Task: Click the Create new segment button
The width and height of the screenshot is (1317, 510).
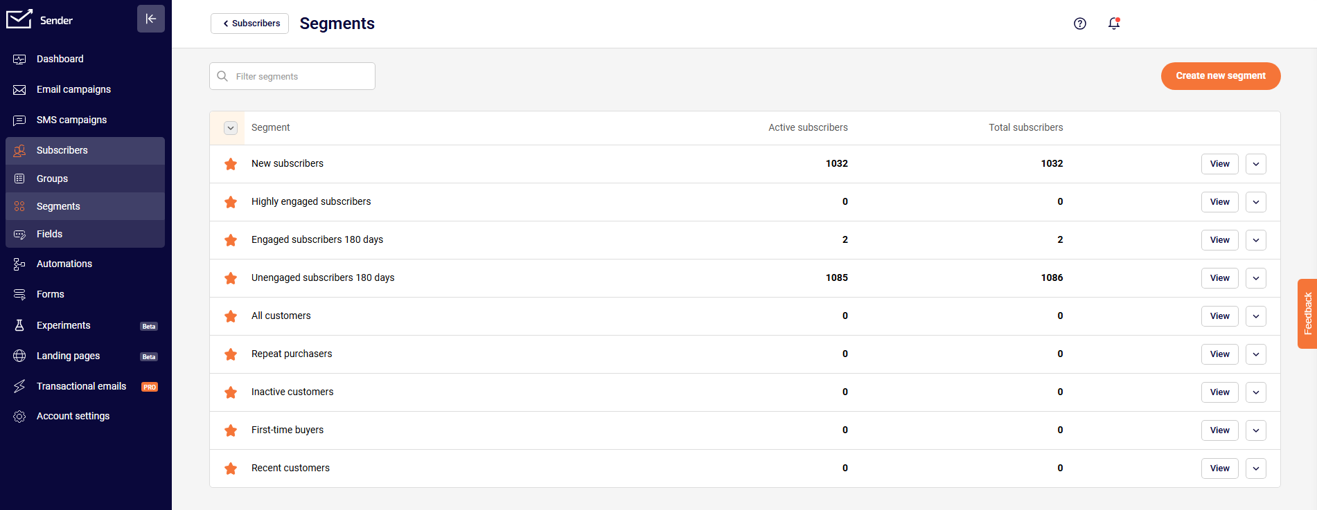Action: [x=1220, y=76]
